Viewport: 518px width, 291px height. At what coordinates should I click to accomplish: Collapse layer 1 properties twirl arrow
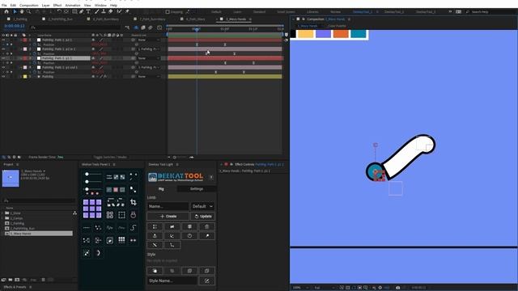click(x=21, y=40)
